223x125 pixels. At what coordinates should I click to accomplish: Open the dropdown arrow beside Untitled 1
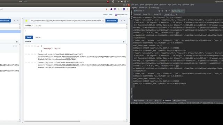[37, 25]
